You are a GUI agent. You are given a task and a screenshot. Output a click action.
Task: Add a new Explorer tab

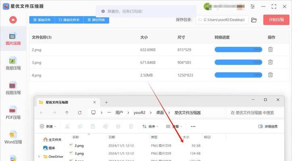pos(106,102)
